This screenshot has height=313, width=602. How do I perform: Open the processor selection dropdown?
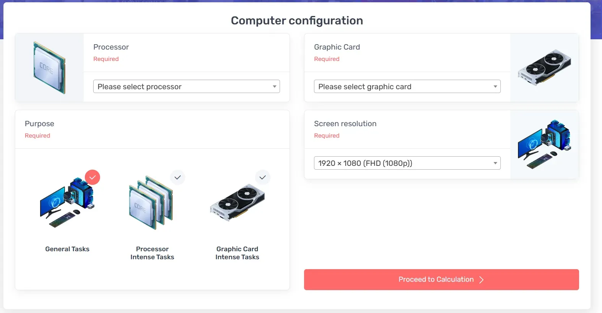[x=186, y=87]
